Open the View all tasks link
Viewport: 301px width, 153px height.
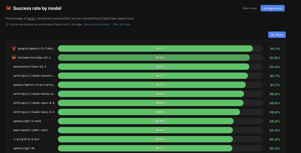(122, 24)
